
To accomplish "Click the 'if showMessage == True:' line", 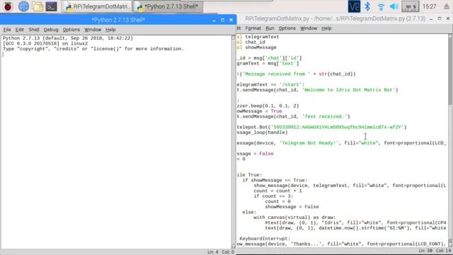I will tap(275, 180).
